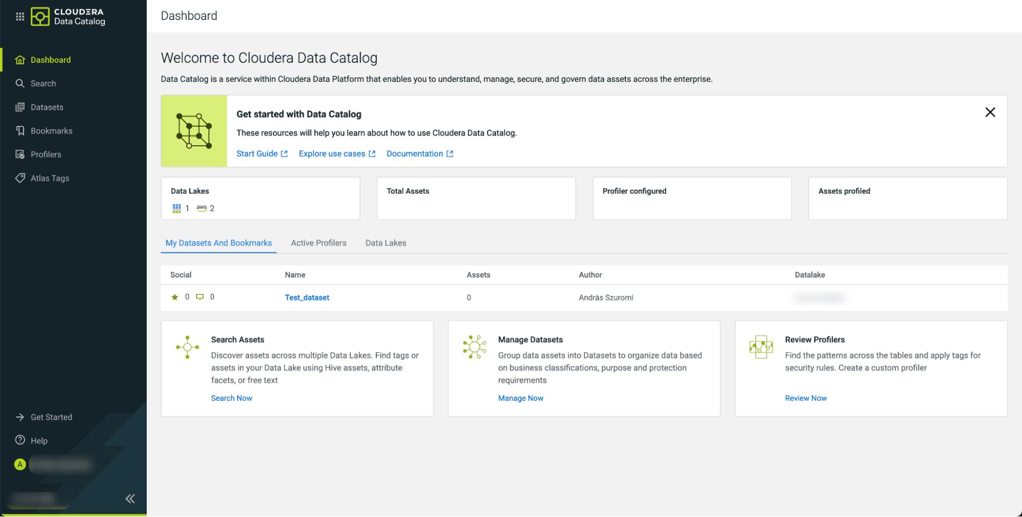Switch to the Data Lakes tab
This screenshot has height=517, width=1022.
(385, 243)
